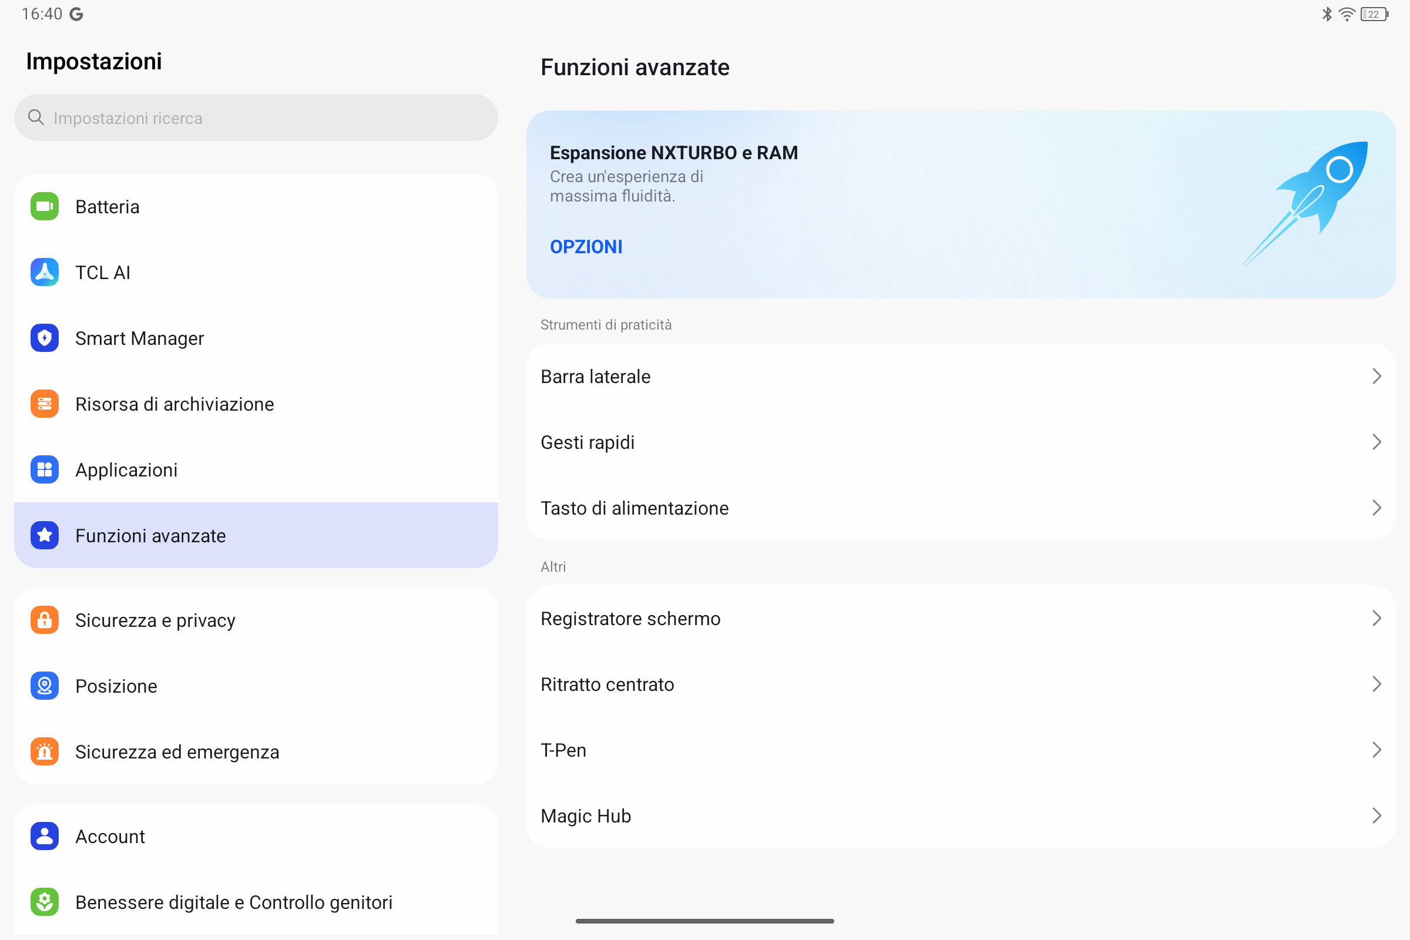Go to Posizione settings
Viewport: 1410px width, 940px height.
pyautogui.click(x=256, y=686)
